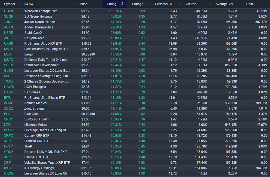
Task: Select the Franklin XRP ETF name cell
Action: pyautogui.click(x=37, y=141)
